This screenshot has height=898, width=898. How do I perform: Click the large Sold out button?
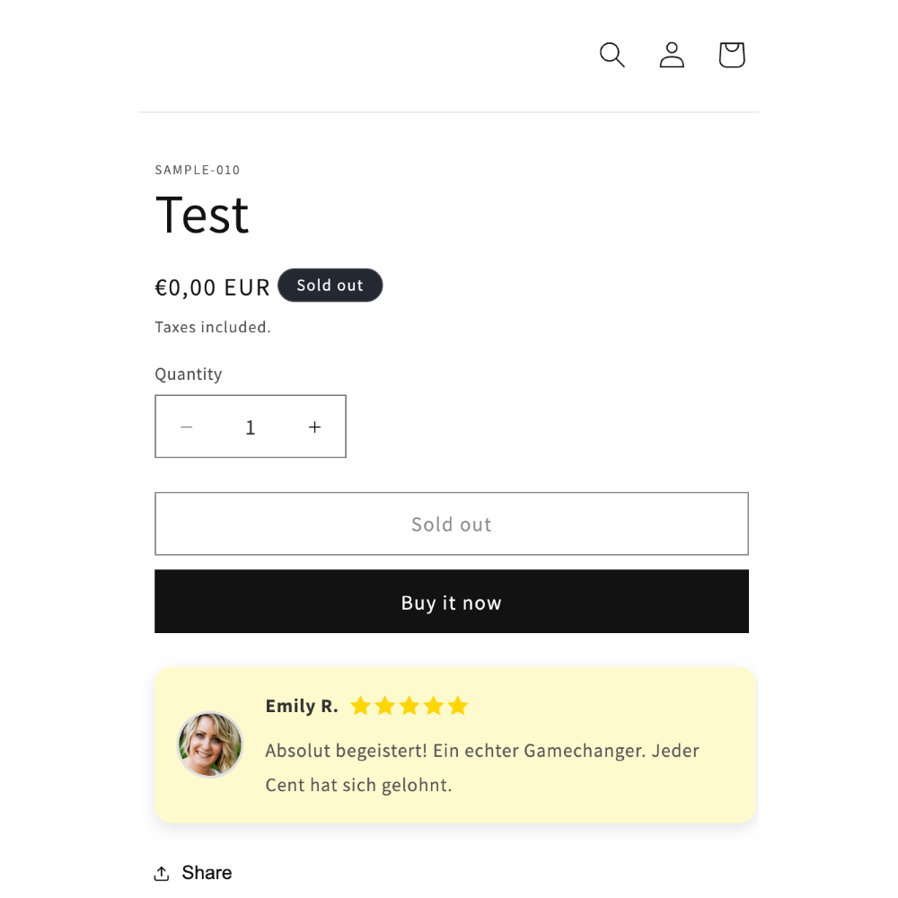(x=452, y=524)
